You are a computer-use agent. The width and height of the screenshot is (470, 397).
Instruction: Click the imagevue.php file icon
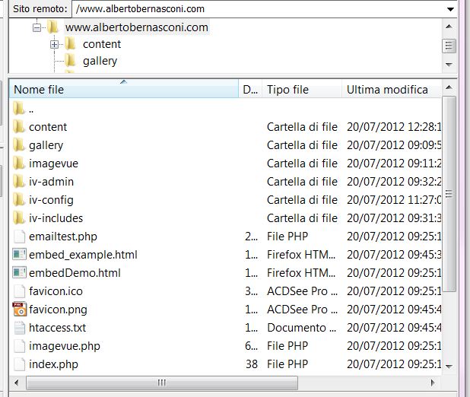[x=19, y=346]
